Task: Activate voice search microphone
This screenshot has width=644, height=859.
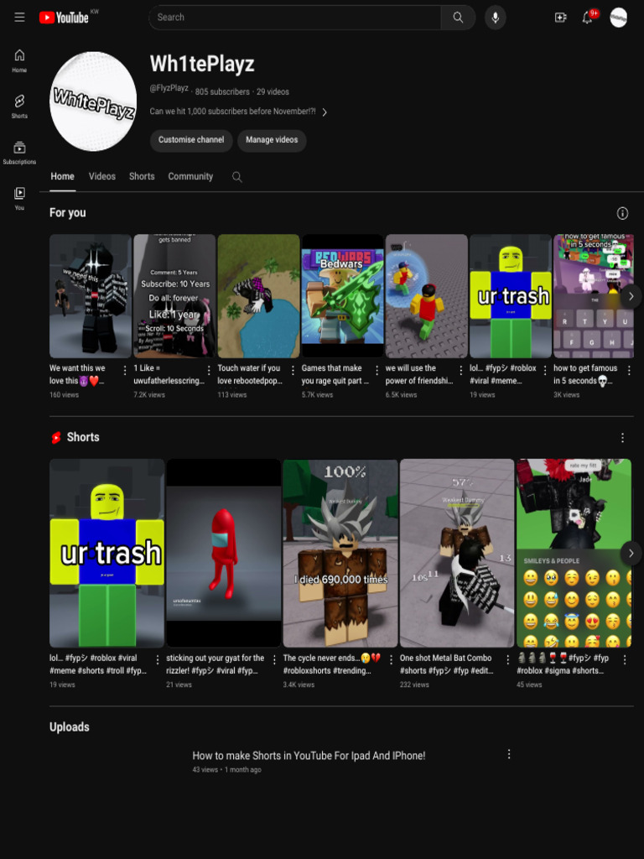Action: [x=495, y=18]
